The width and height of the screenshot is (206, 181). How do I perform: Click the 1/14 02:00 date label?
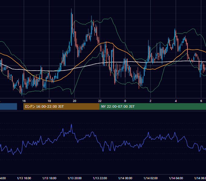click(x=151, y=178)
